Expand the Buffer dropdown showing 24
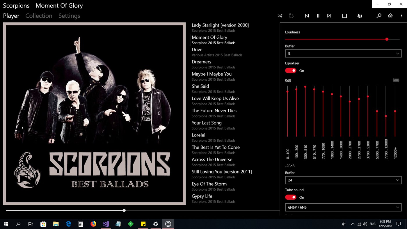Viewport: 407px width, 229px height. coord(343,180)
